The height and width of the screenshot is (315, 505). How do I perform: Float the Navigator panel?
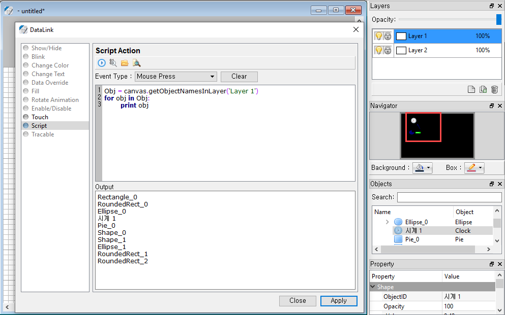pyautogui.click(x=492, y=106)
